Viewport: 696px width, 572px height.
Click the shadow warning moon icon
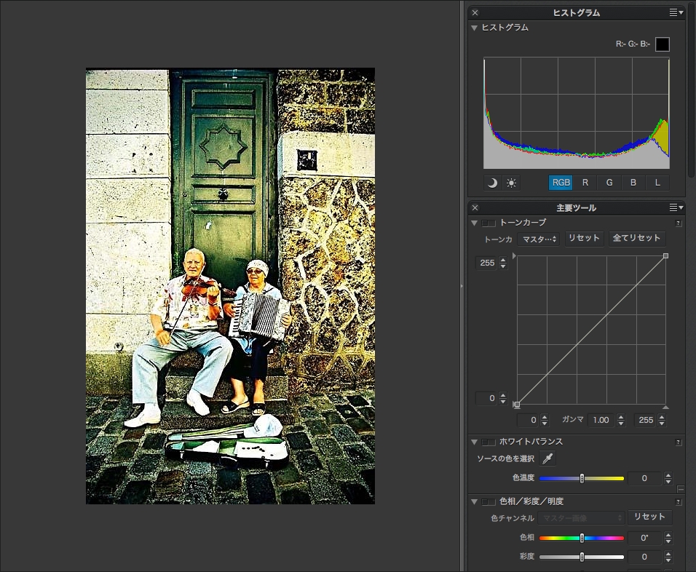tap(493, 183)
